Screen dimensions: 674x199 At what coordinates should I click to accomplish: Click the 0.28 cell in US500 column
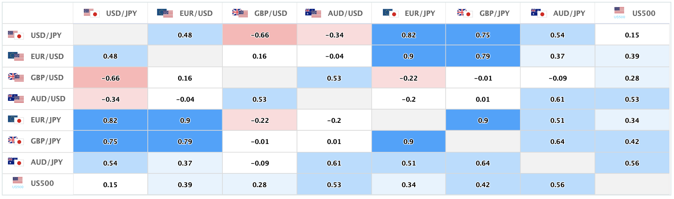[x=632, y=77]
